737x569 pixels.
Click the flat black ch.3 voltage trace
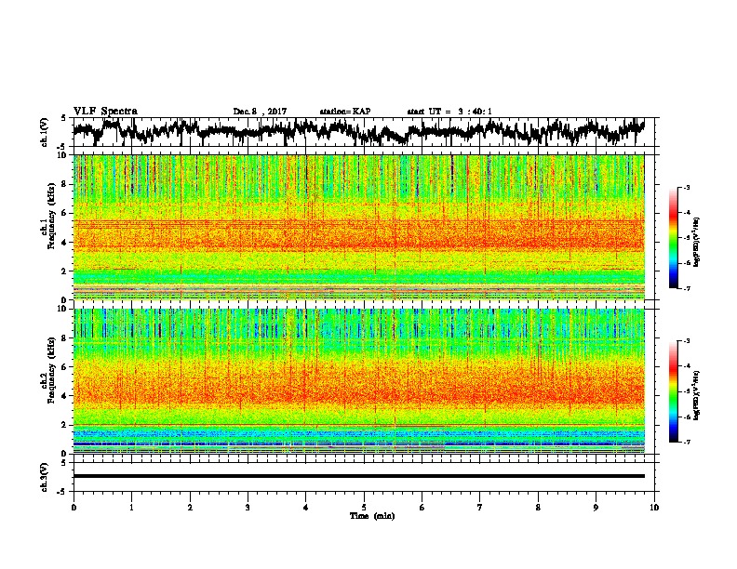(x=358, y=476)
